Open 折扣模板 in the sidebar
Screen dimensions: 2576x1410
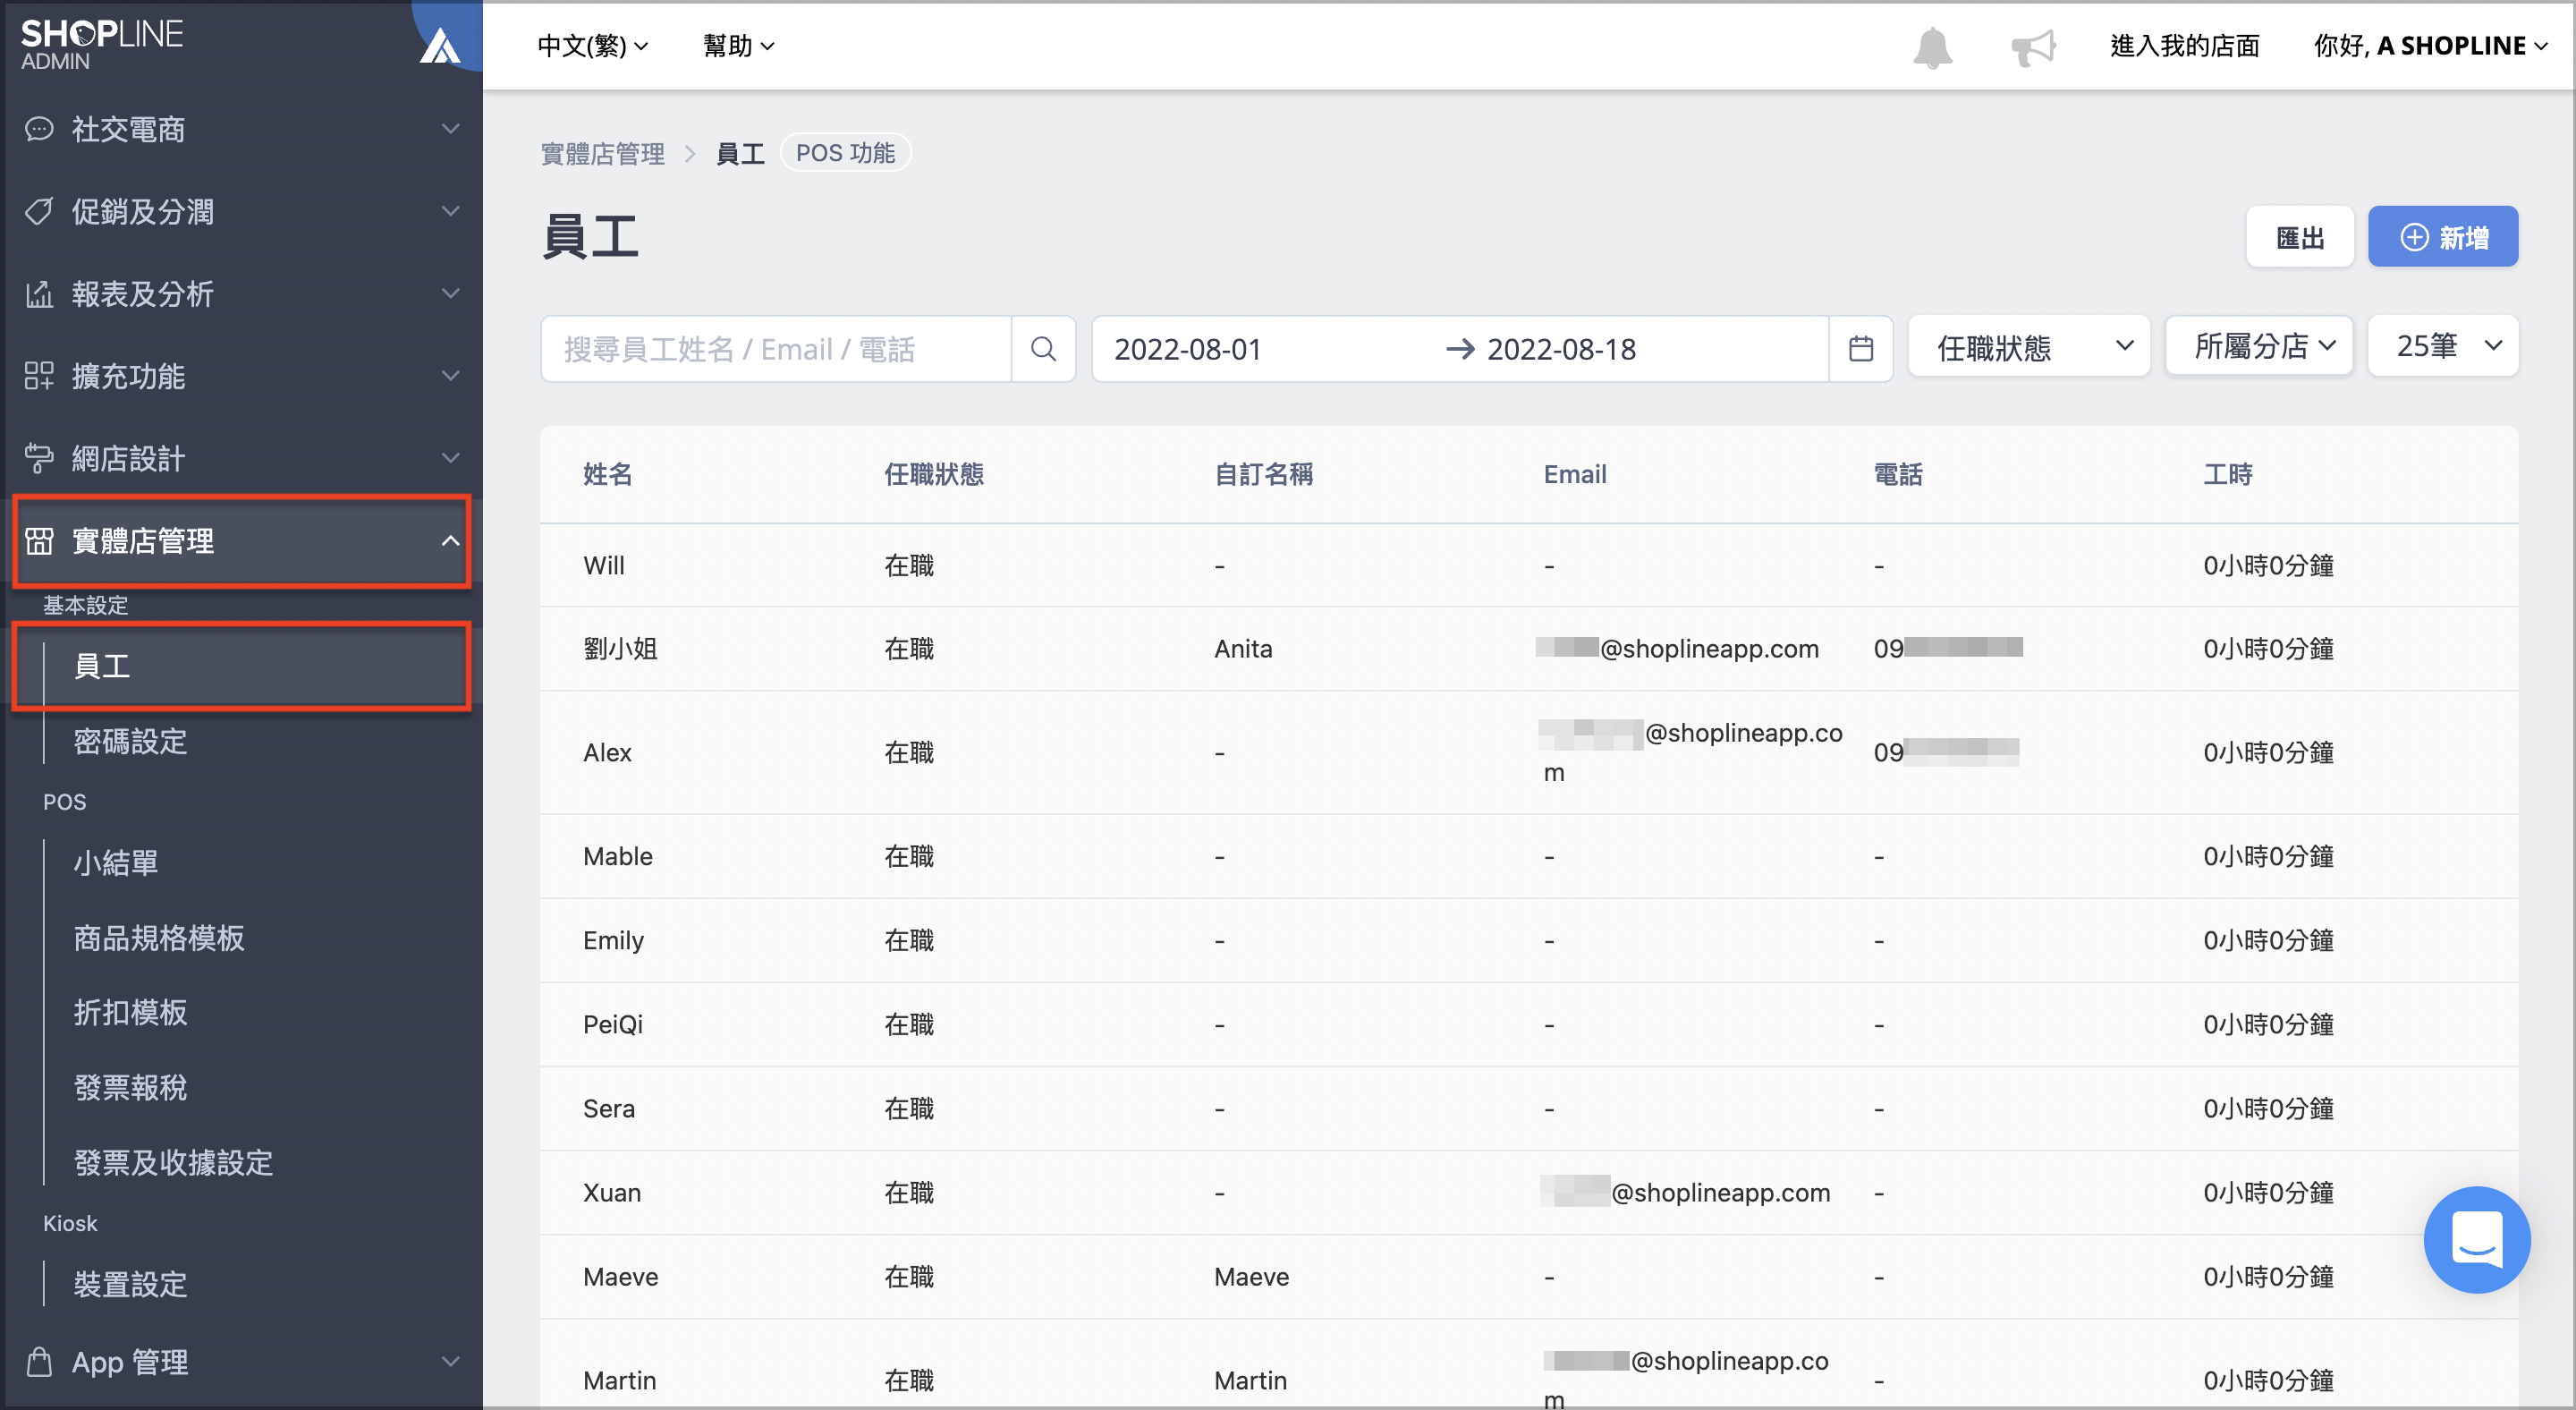coord(130,1012)
